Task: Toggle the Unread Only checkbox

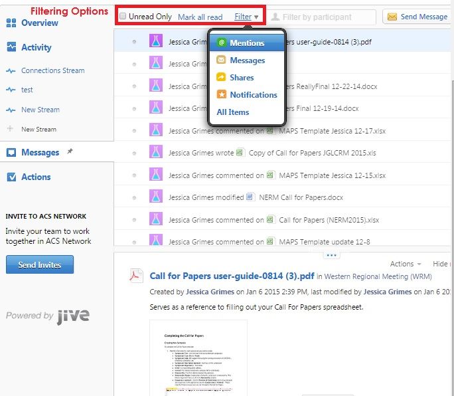Action: tap(123, 17)
